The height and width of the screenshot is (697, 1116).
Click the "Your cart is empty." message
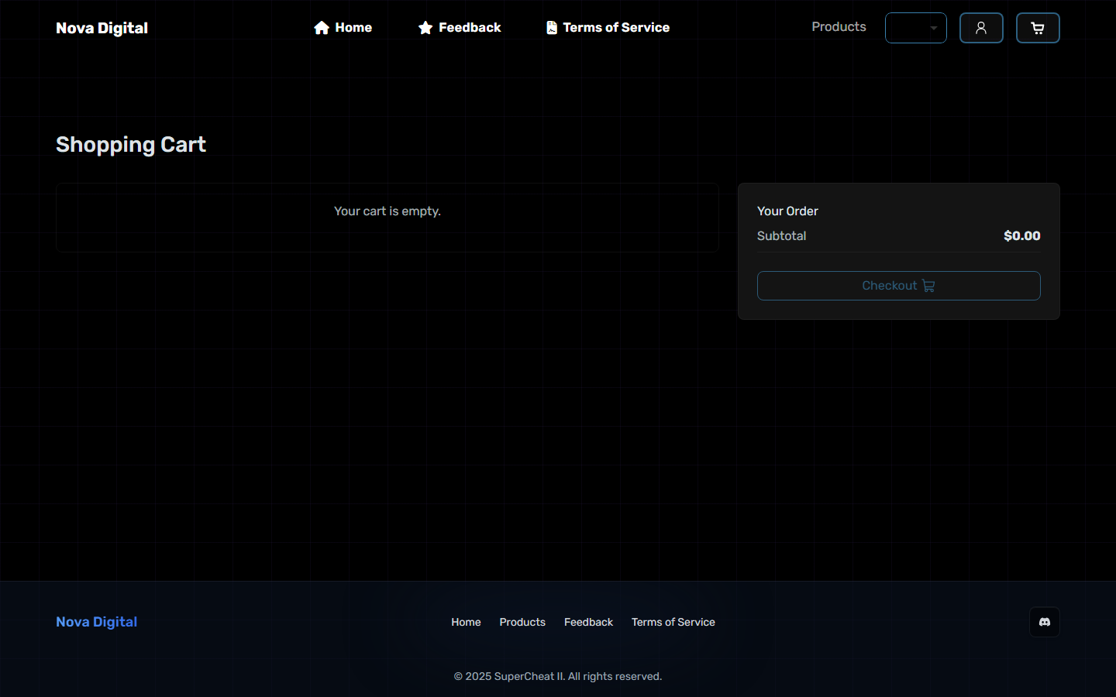[387, 211]
